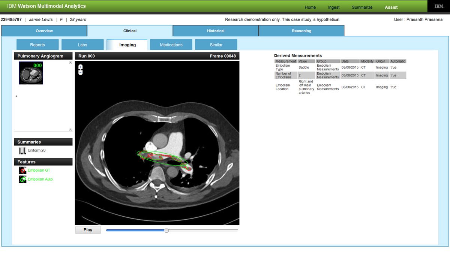
Task: Open the Overview tab
Action: pyautogui.click(x=44, y=31)
